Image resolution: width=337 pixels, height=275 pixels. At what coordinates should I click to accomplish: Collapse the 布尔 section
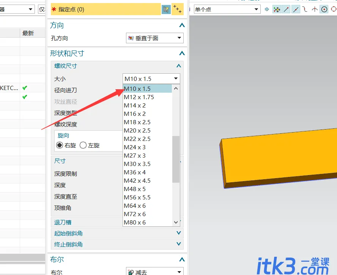pyautogui.click(x=182, y=259)
